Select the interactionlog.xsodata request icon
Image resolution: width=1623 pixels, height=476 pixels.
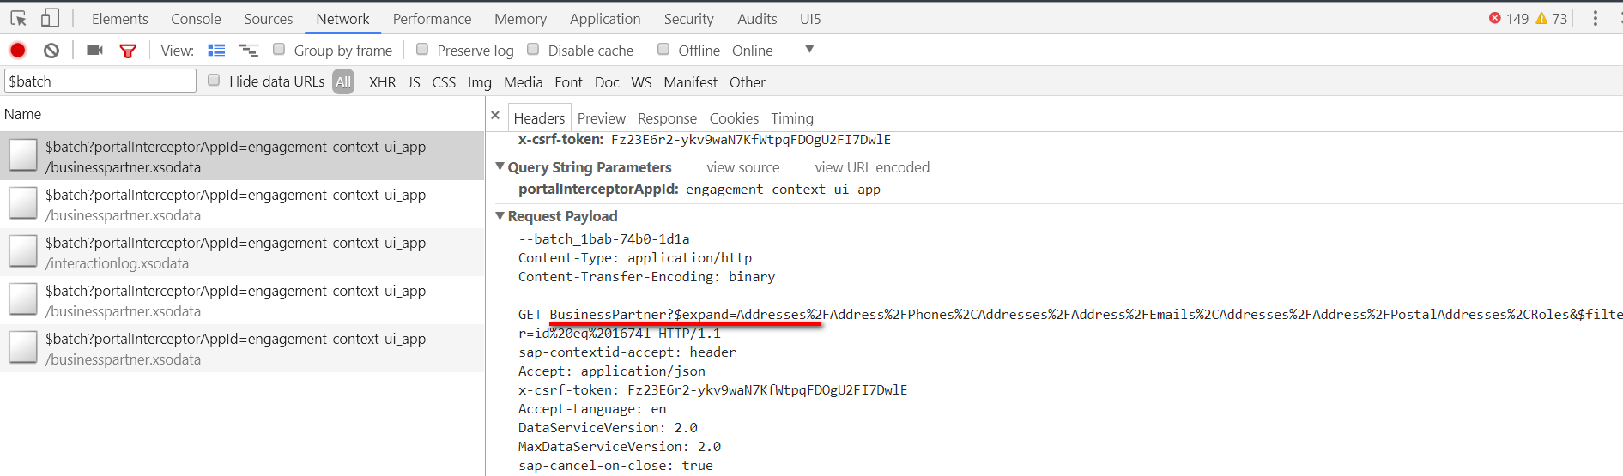click(23, 251)
